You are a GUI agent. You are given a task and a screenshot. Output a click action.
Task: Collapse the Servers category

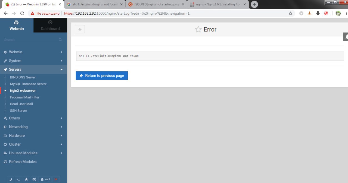33,69
